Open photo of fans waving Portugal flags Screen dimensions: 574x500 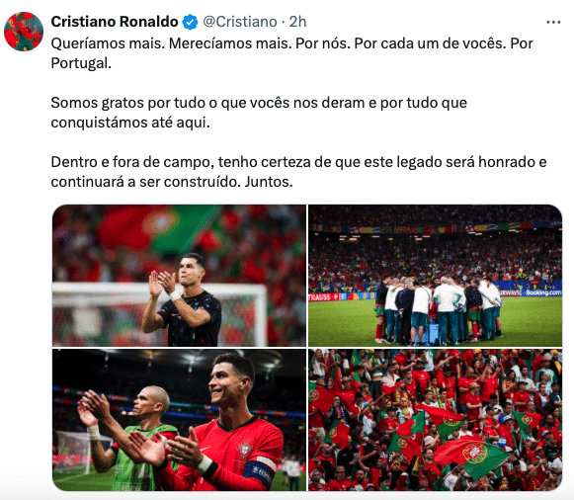pyautogui.click(x=436, y=420)
